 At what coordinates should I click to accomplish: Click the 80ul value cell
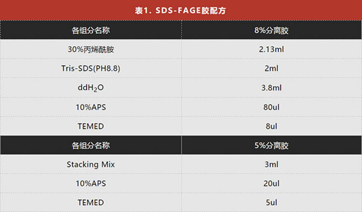click(271, 107)
